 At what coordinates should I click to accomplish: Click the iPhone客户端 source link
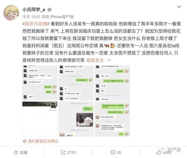tap(62, 17)
